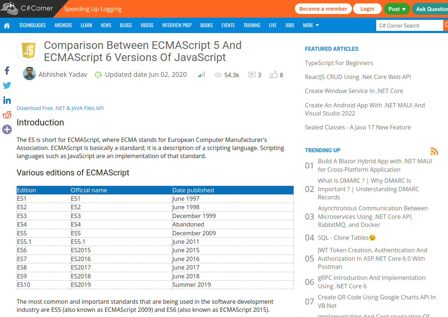Open comments via speech bubble icon
This screenshot has width=448, height=317.
(x=252, y=75)
